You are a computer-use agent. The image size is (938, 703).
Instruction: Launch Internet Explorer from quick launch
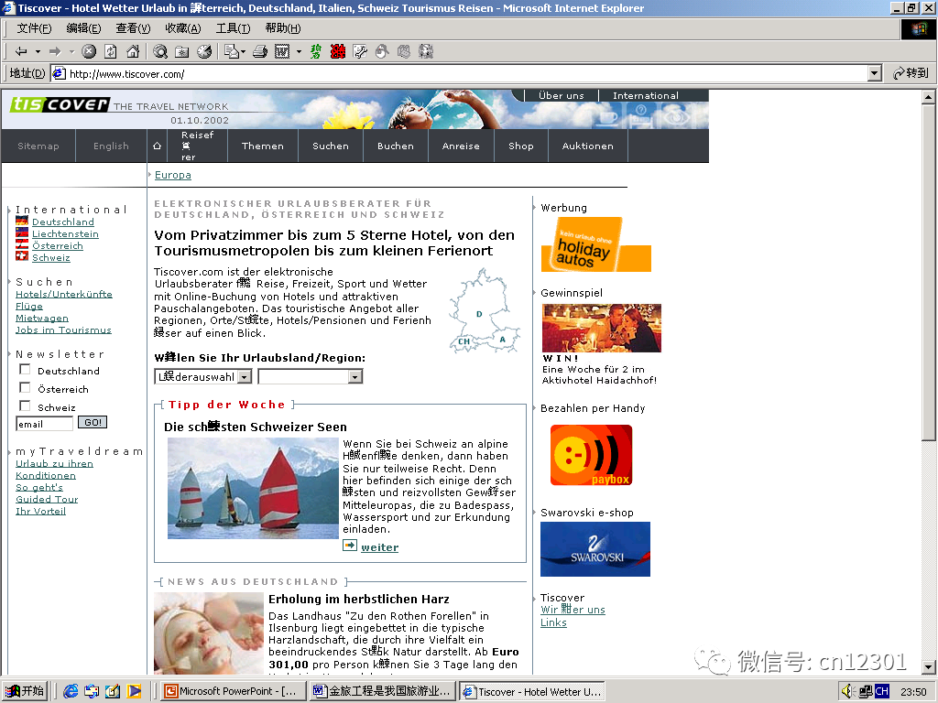tap(71, 691)
